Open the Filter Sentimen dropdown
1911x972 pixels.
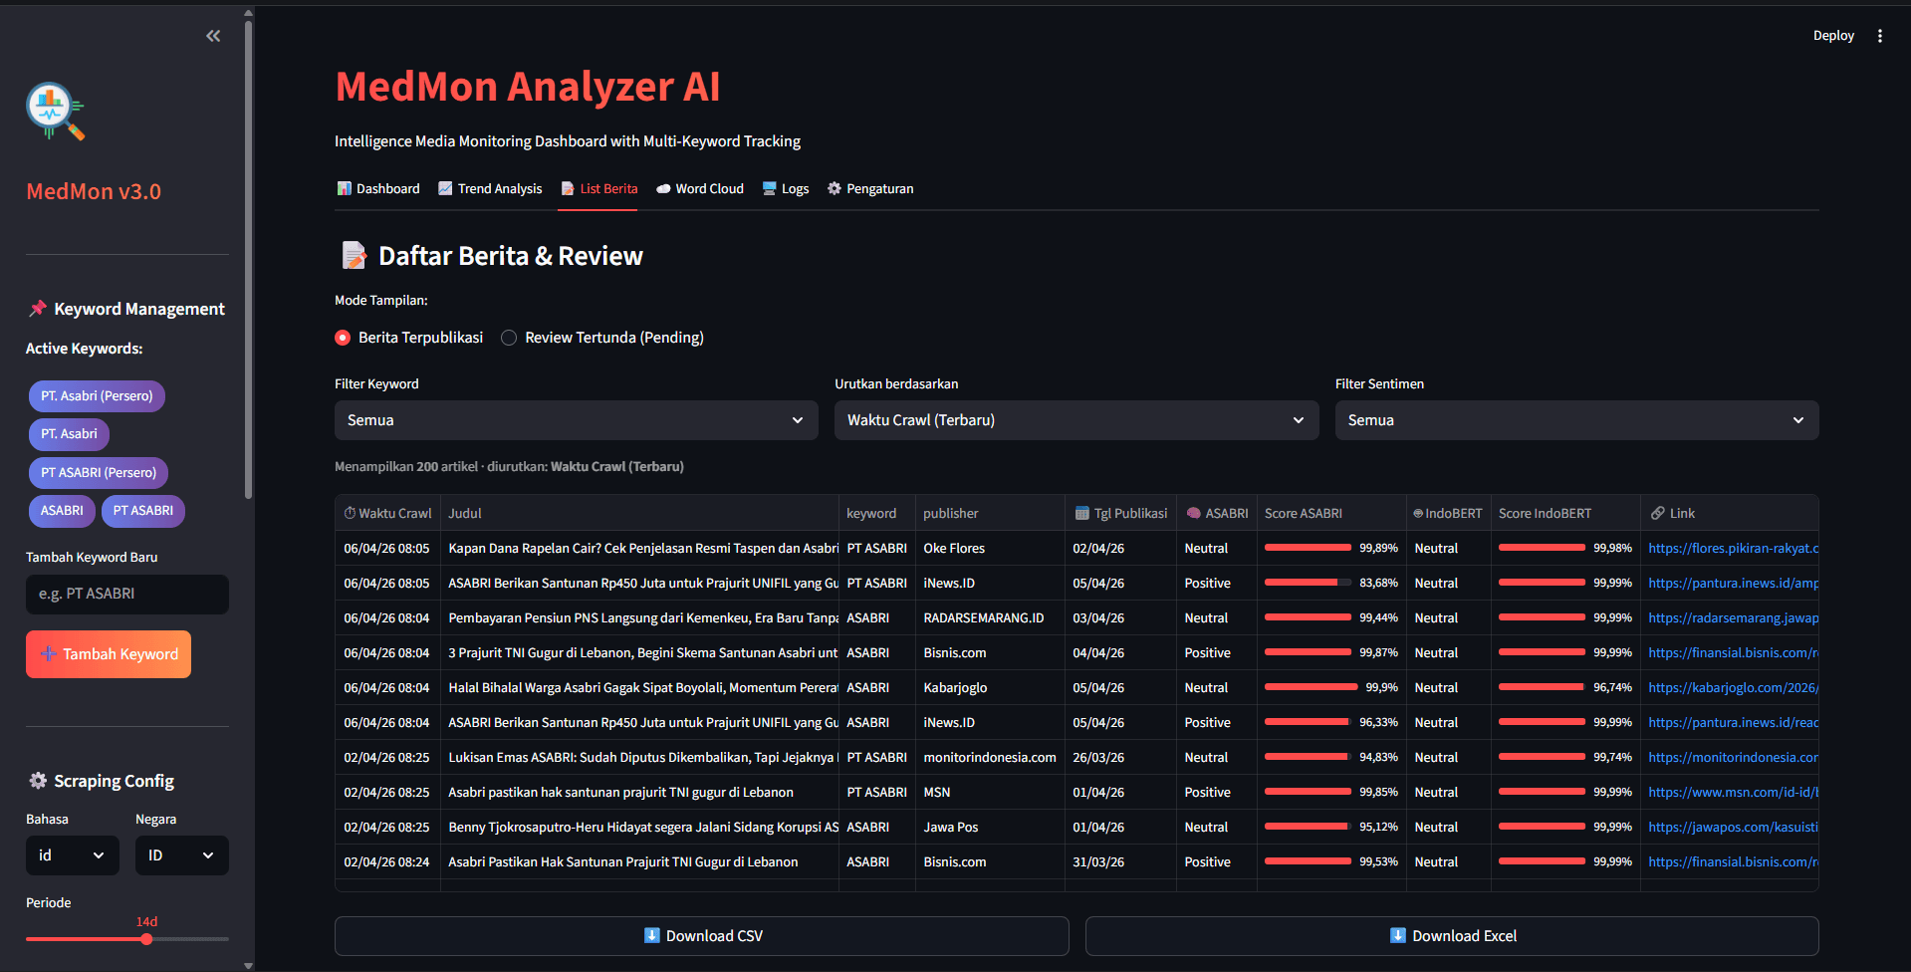[x=1576, y=420]
